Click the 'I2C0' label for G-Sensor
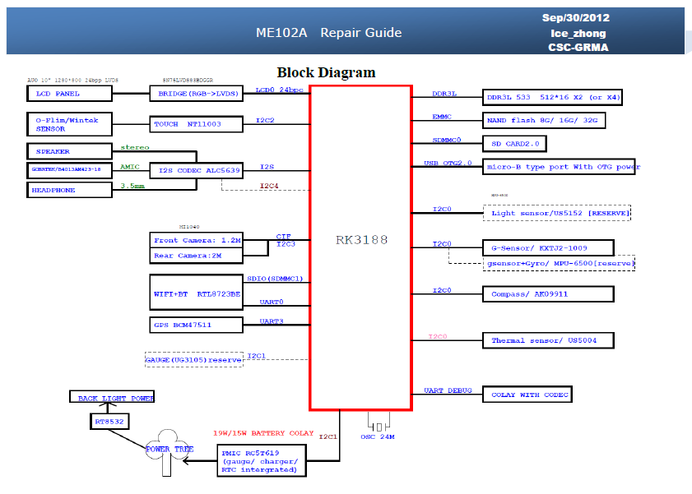 tap(442, 243)
